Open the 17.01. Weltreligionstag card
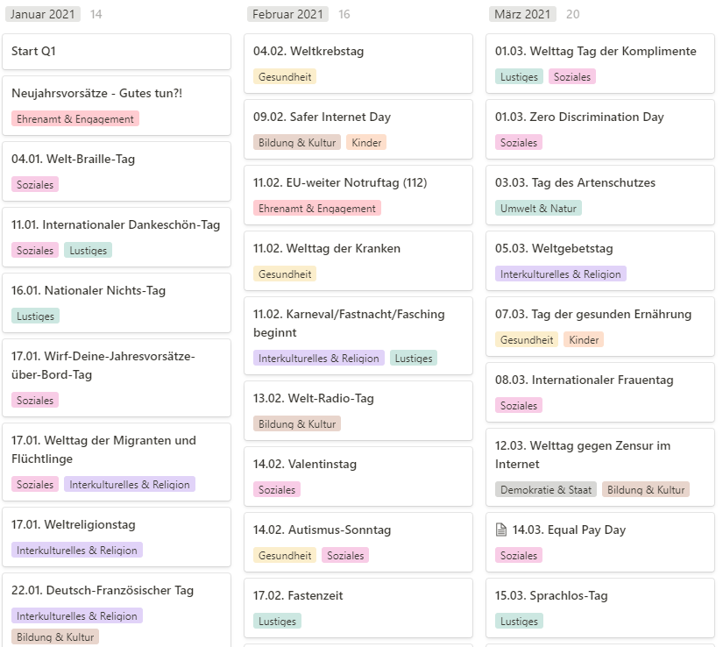 click(x=117, y=537)
